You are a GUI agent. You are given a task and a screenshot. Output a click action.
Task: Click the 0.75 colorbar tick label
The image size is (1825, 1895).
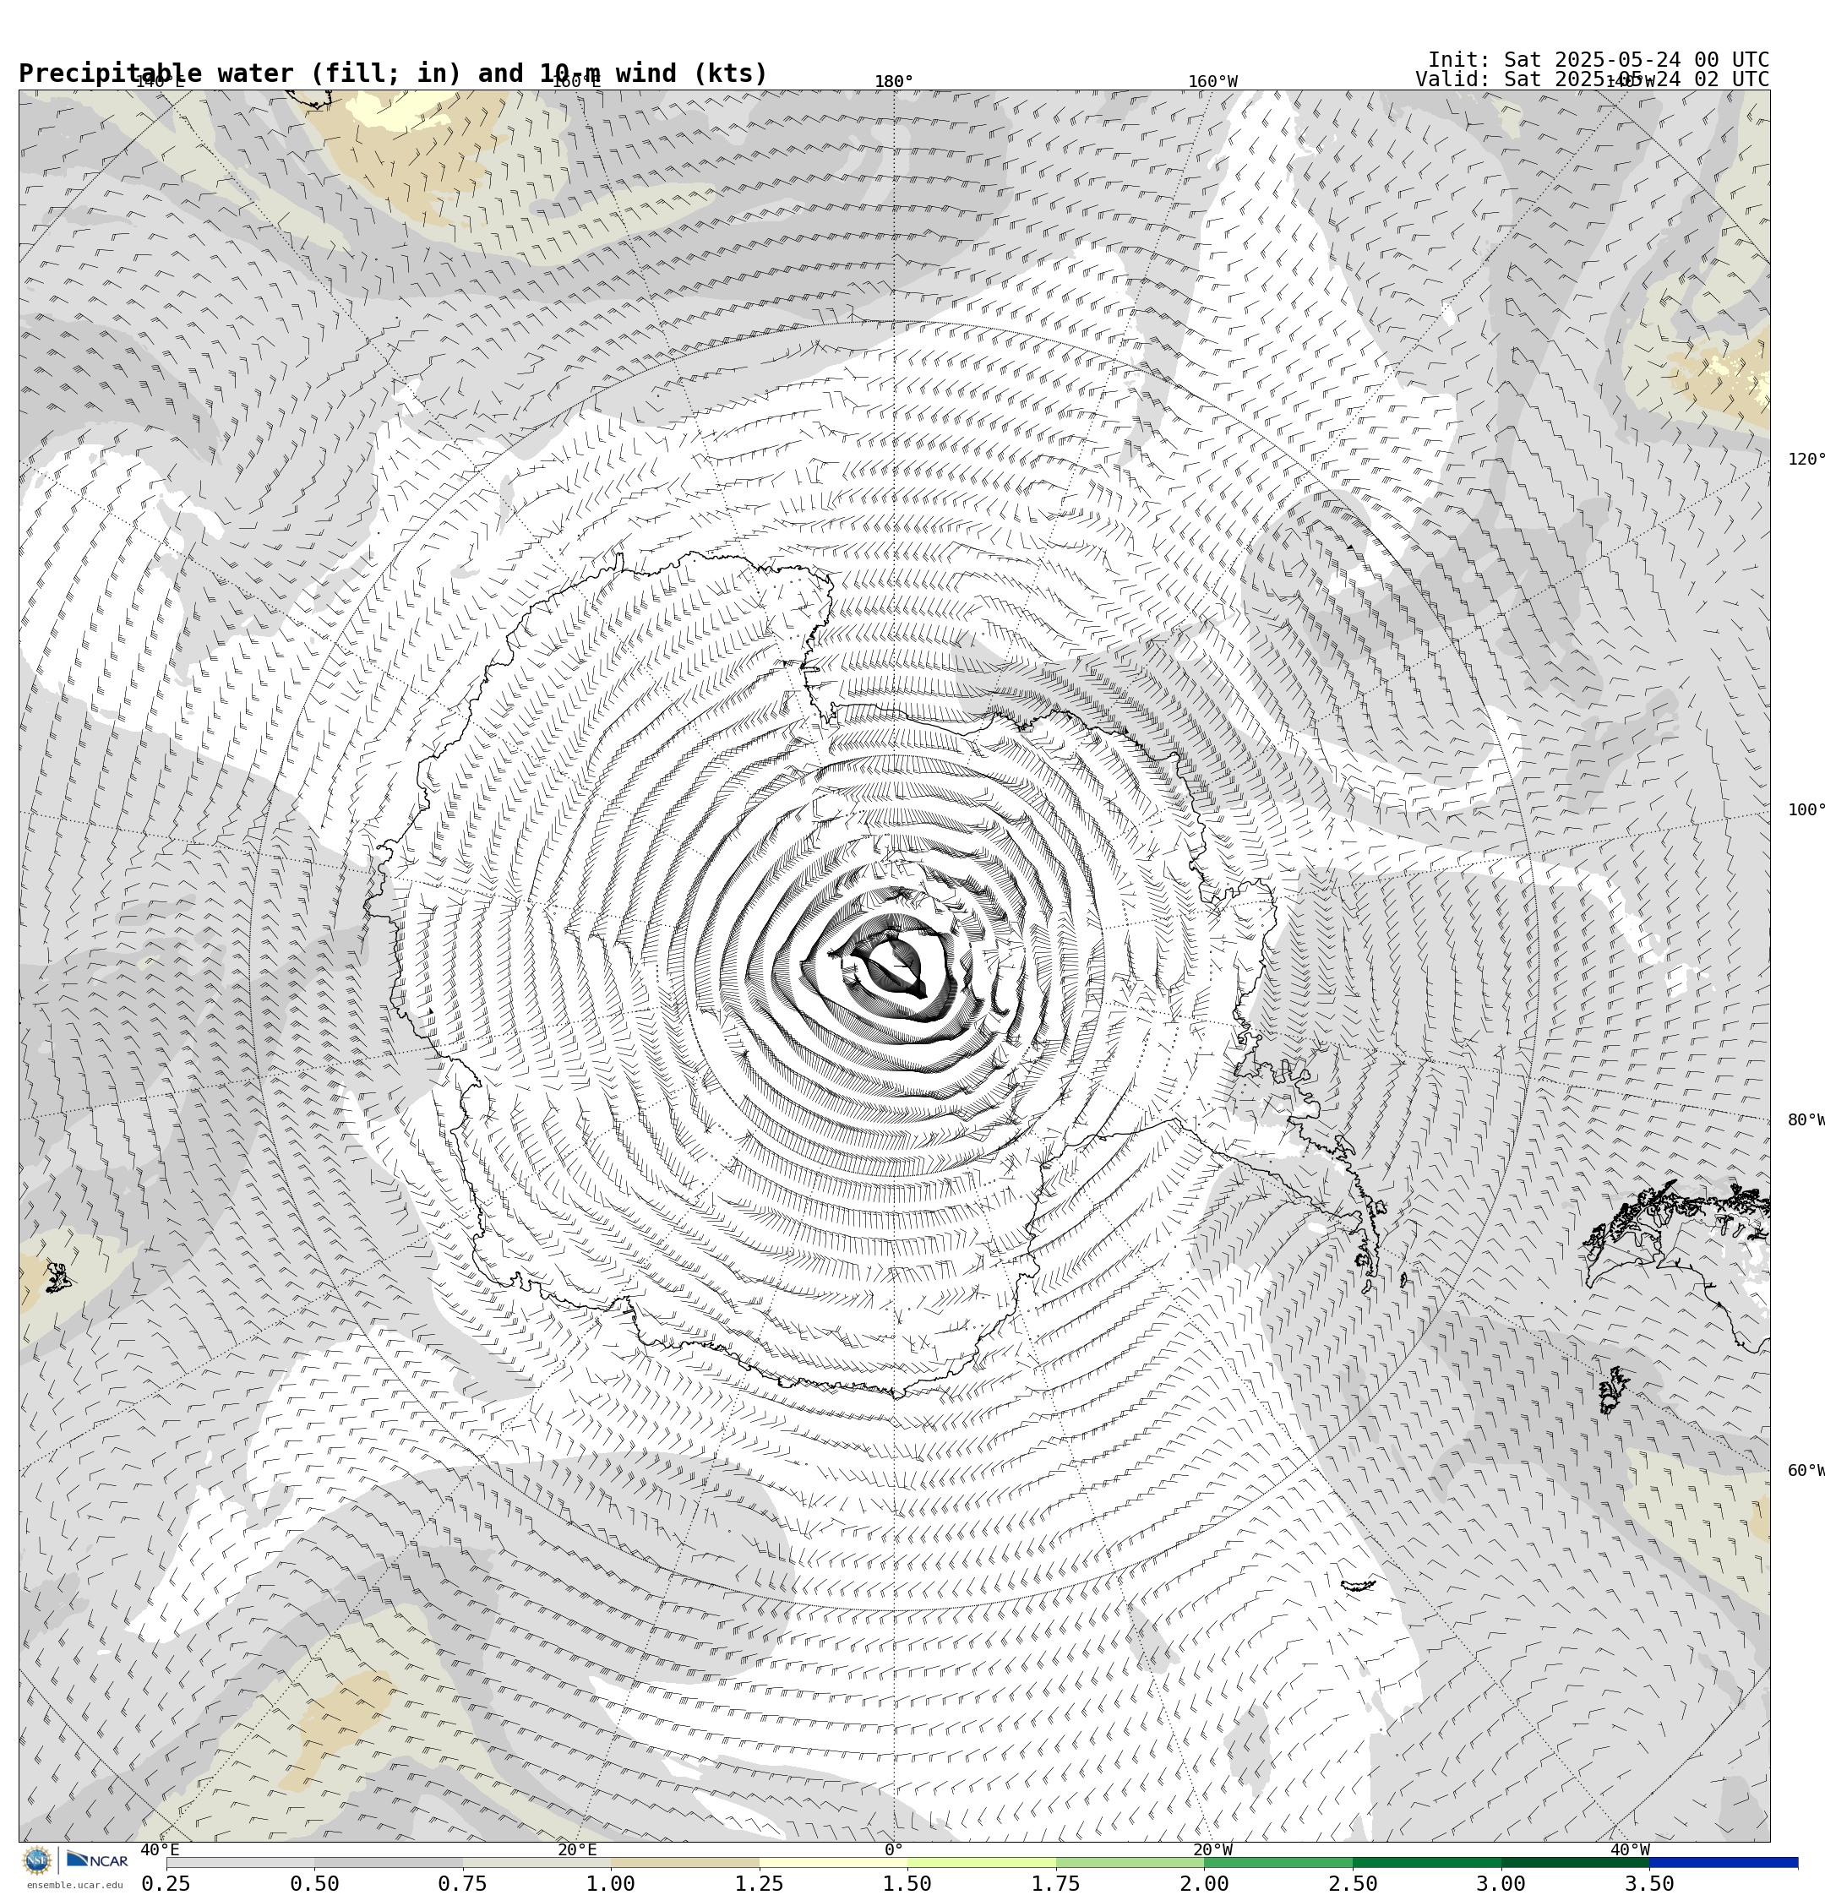point(462,1883)
